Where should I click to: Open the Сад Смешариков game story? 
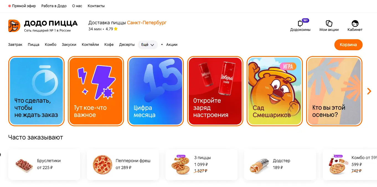(x=275, y=91)
